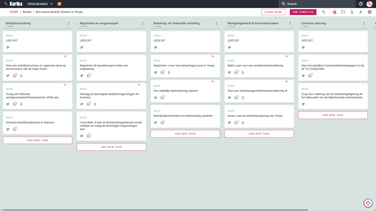The width and height of the screenshot is (376, 211).
Task: Open 'Bedrijfsadministratie en boekhouding opzetten' card
Action: pos(185,116)
